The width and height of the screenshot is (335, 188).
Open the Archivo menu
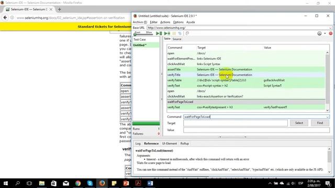tap(140, 22)
